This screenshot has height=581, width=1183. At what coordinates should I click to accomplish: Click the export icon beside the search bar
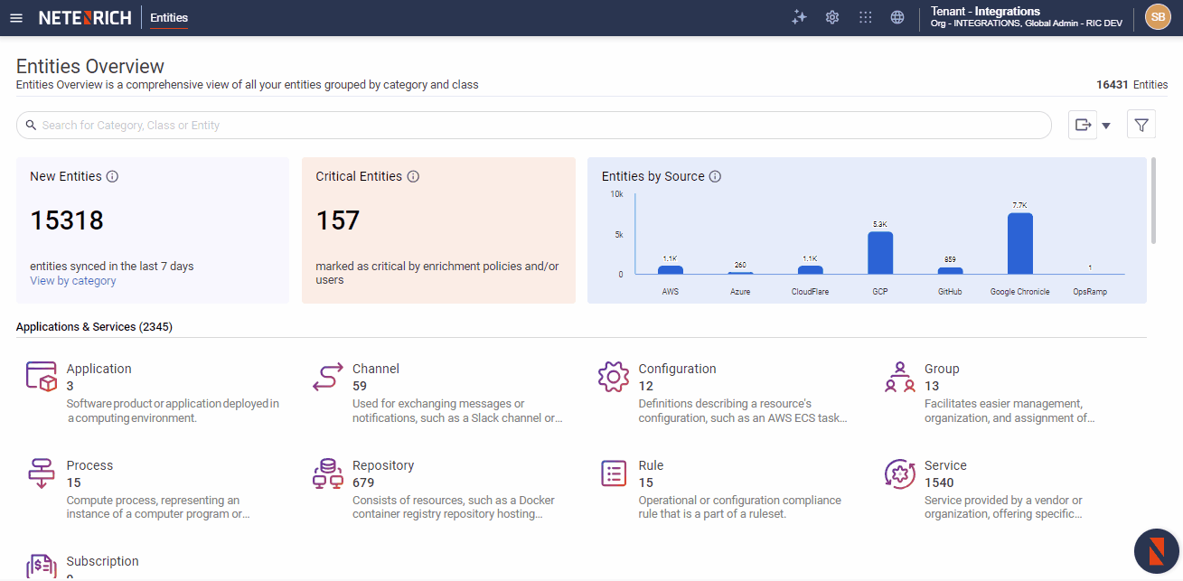tap(1082, 125)
